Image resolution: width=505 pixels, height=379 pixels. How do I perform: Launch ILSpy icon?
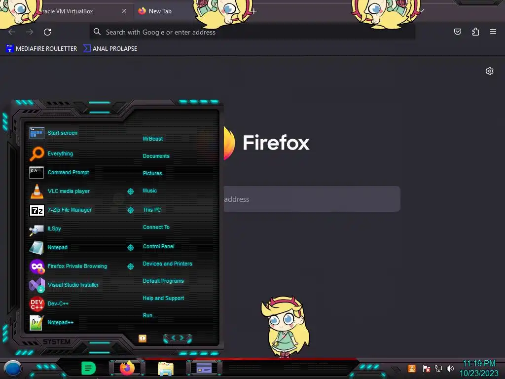point(36,229)
